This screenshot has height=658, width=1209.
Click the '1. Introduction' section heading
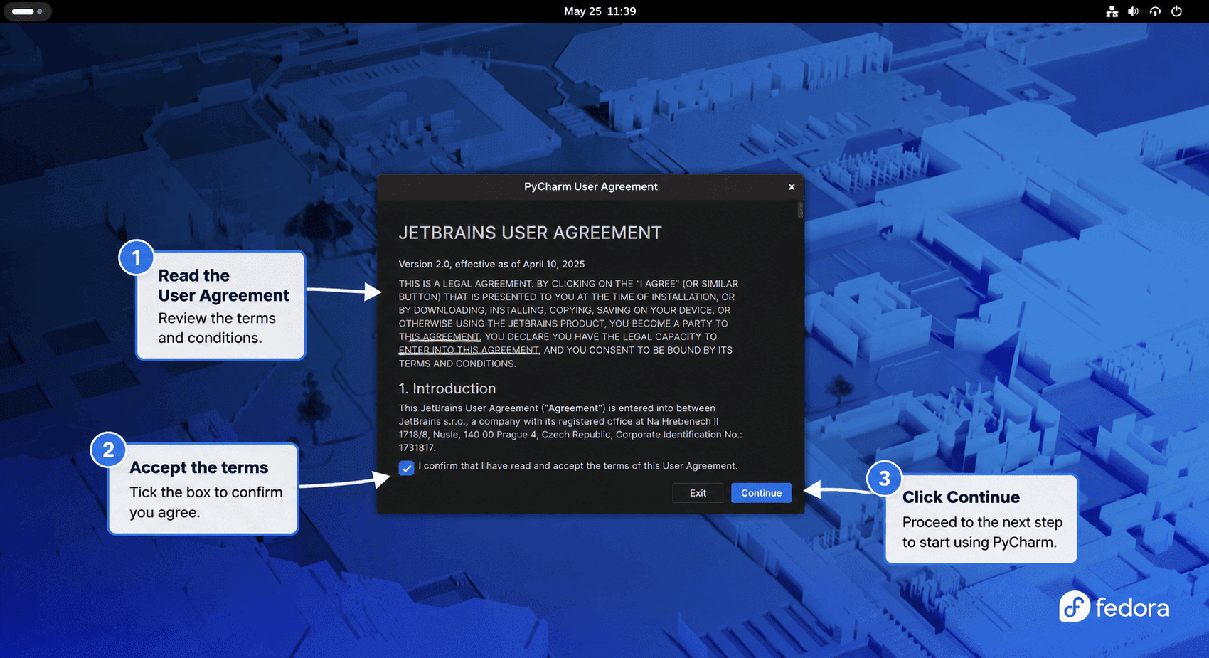pos(447,388)
